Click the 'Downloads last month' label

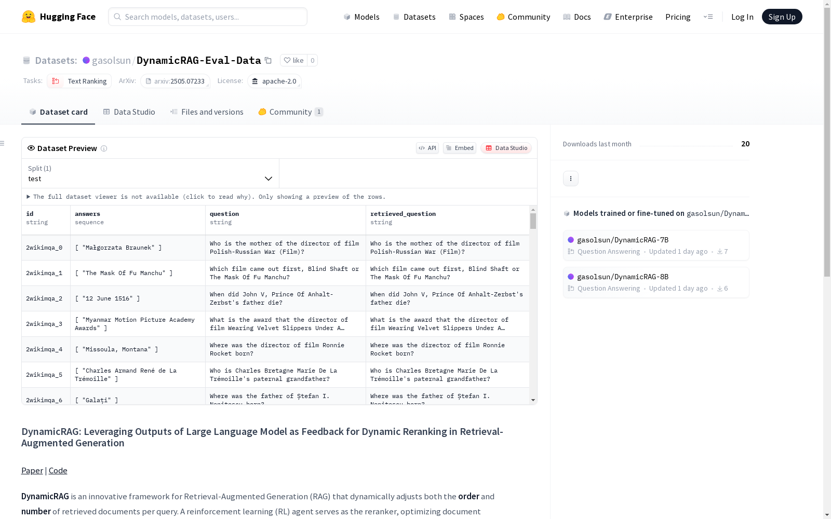pos(597,144)
